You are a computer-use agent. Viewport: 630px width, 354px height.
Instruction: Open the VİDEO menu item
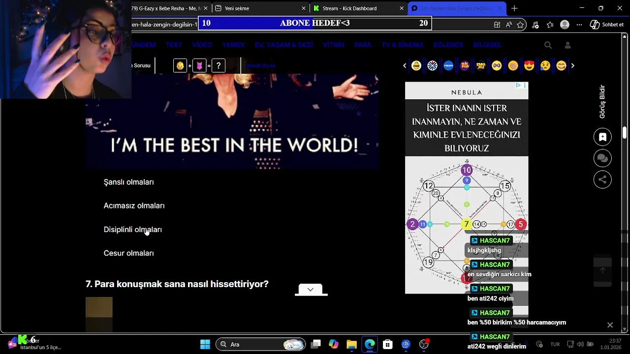pyautogui.click(x=202, y=45)
